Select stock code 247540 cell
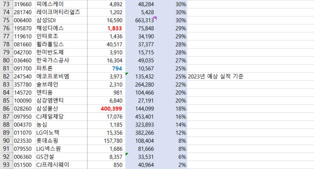The width and height of the screenshot is (314, 169). pos(24,76)
